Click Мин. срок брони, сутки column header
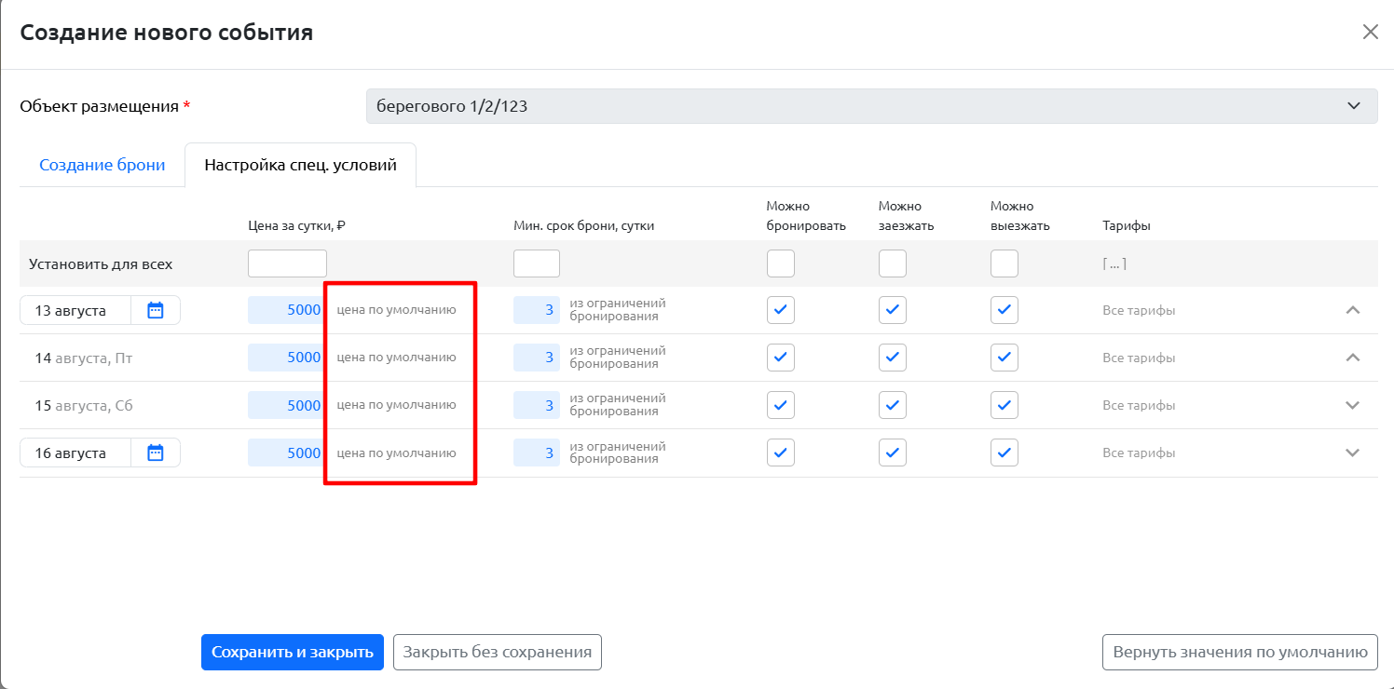 [x=583, y=225]
